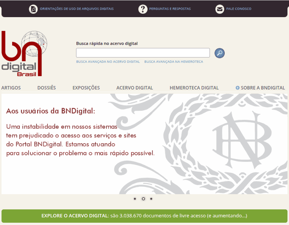
Task: Open the Exposições menu item
Action: tap(86, 88)
